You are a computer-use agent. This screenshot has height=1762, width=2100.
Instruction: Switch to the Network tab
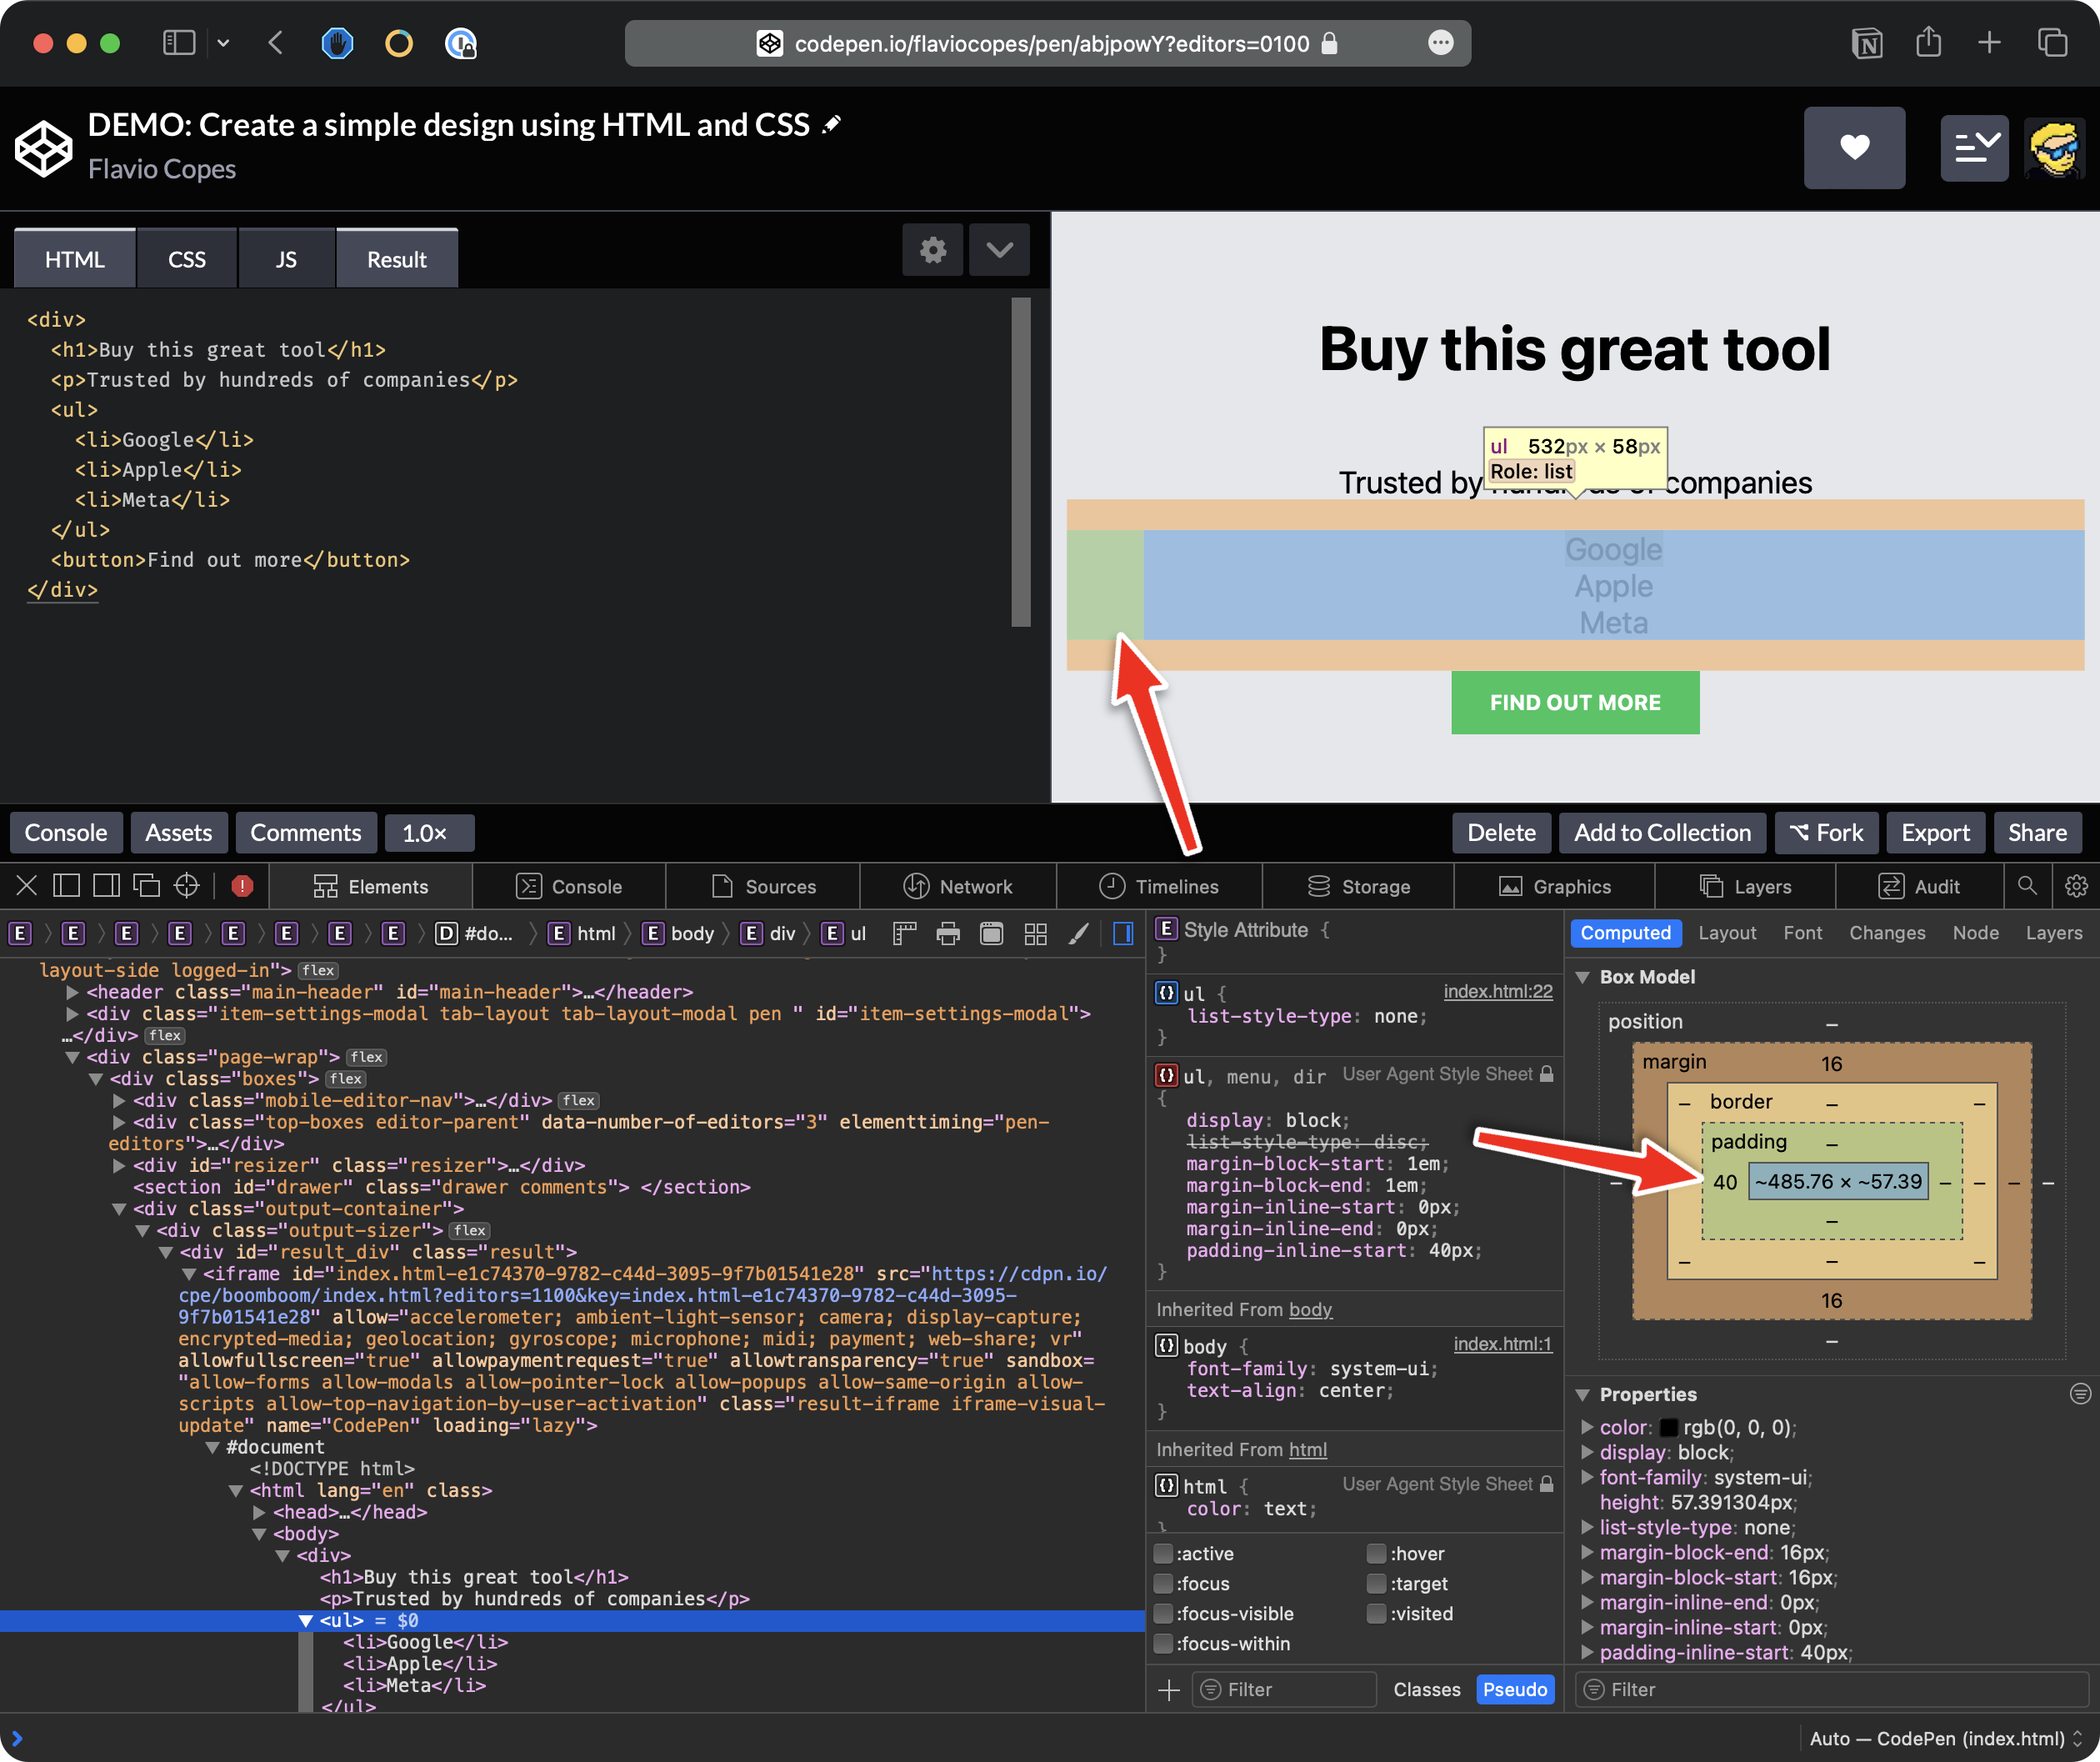pos(957,886)
